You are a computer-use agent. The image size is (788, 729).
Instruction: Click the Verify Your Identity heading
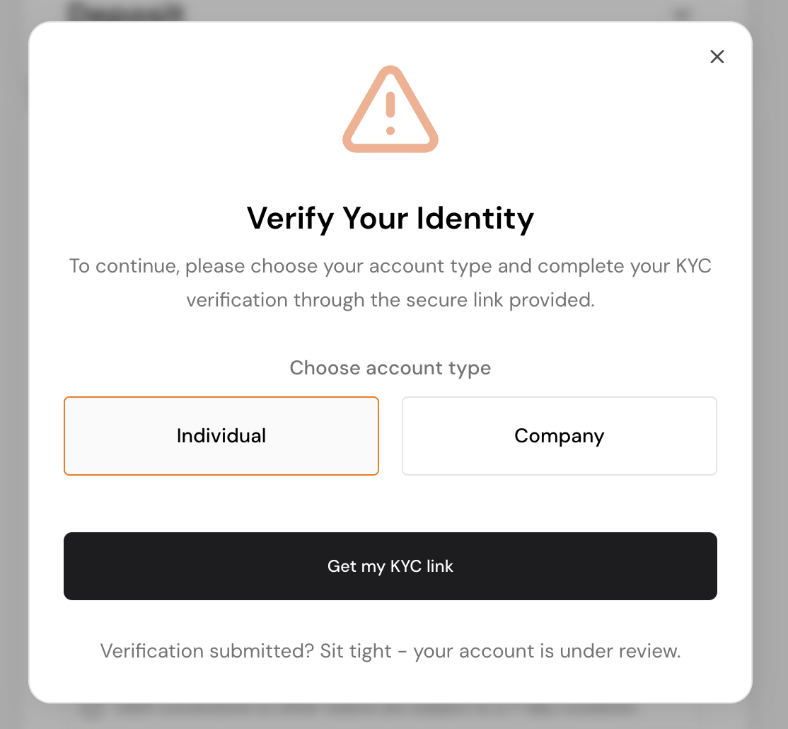point(390,218)
